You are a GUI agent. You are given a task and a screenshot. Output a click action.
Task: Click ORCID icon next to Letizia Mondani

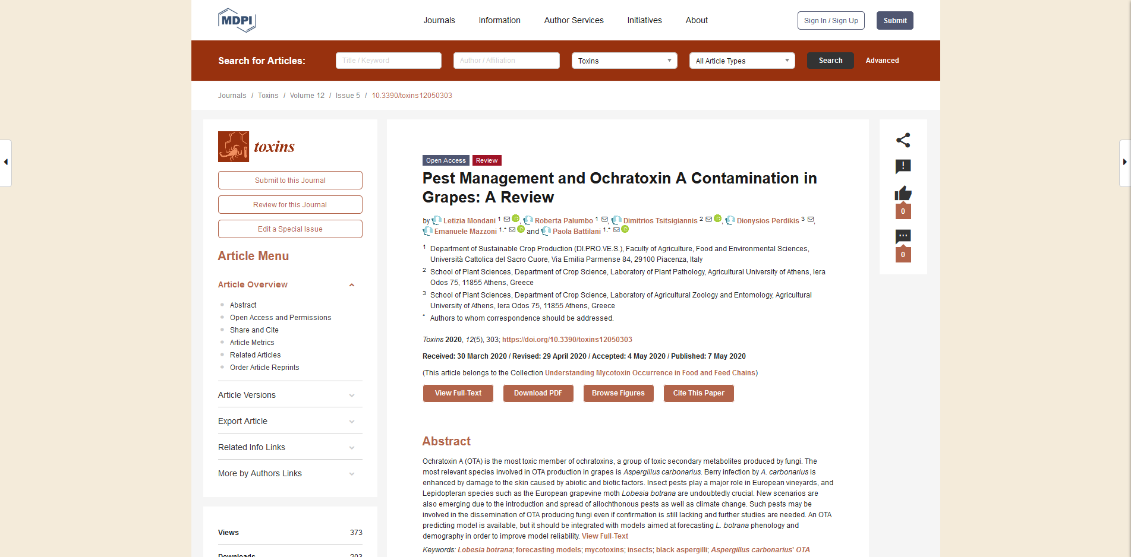click(x=516, y=219)
